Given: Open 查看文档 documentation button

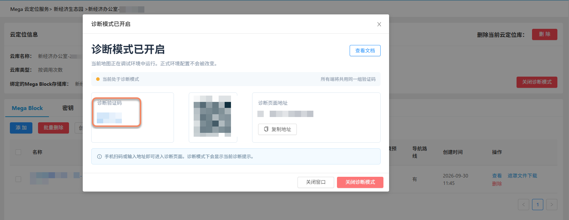Looking at the screenshot, I should [365, 51].
